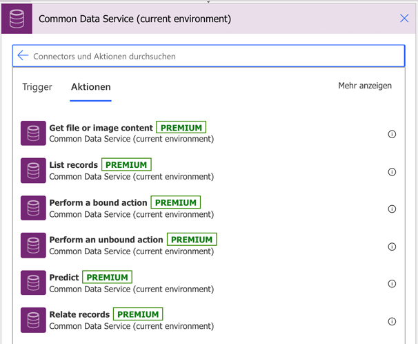
Task: Click the Relate records database icon
Action: pos(33,320)
